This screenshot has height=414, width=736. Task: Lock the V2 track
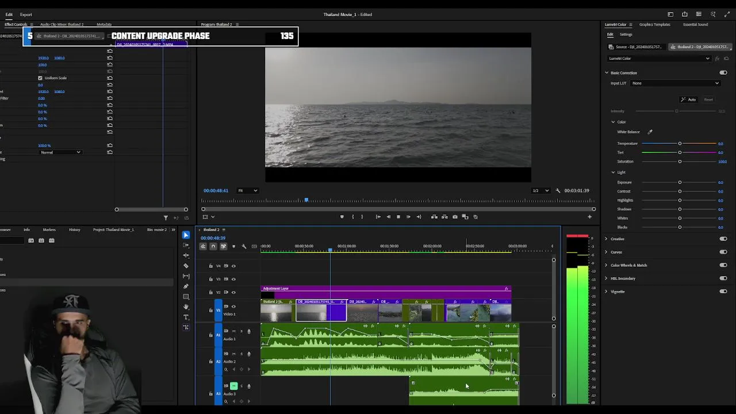point(210,292)
